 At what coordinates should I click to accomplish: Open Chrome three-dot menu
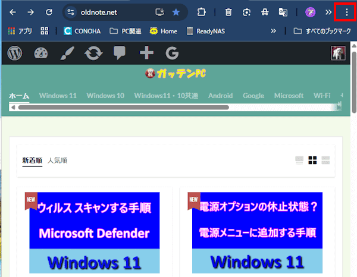(346, 12)
